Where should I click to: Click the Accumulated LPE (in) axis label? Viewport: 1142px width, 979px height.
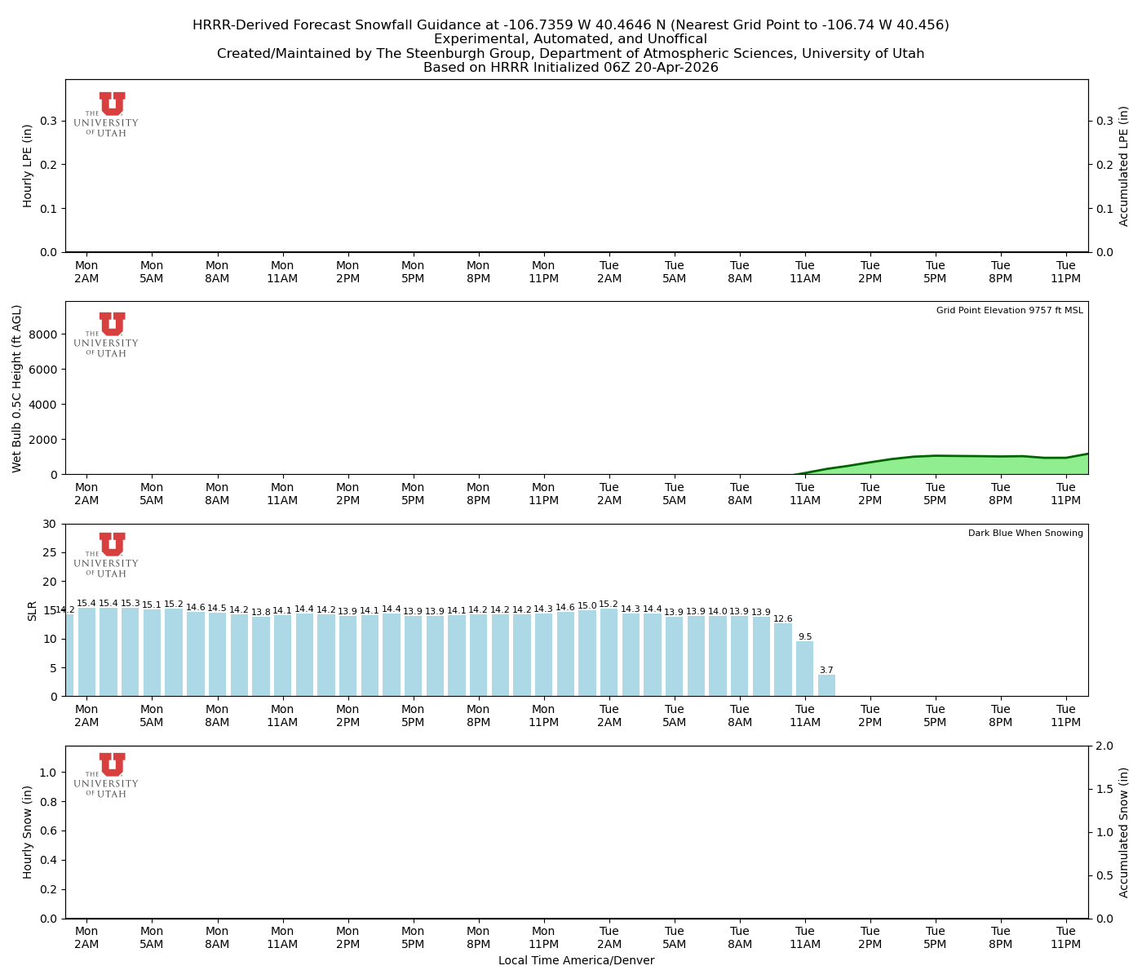(1124, 166)
